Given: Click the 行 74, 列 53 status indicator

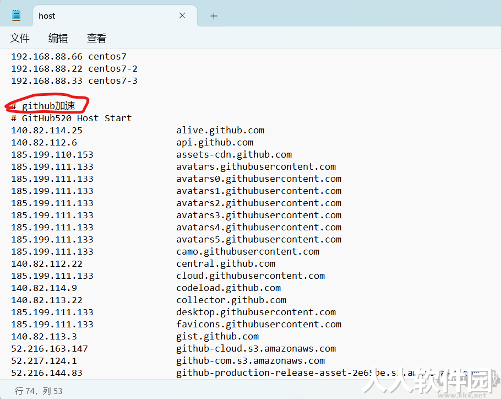Looking at the screenshot, I should point(39,391).
